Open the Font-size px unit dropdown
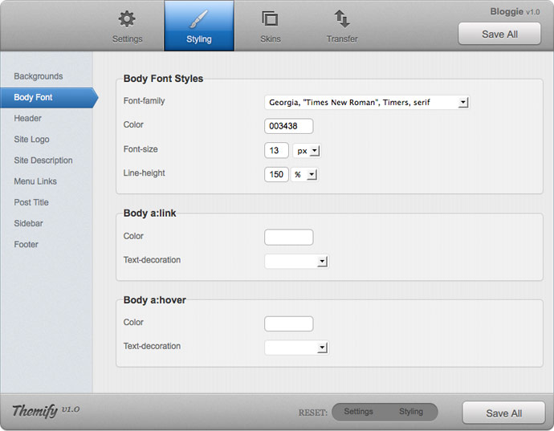The image size is (554, 431). pyautogui.click(x=307, y=151)
